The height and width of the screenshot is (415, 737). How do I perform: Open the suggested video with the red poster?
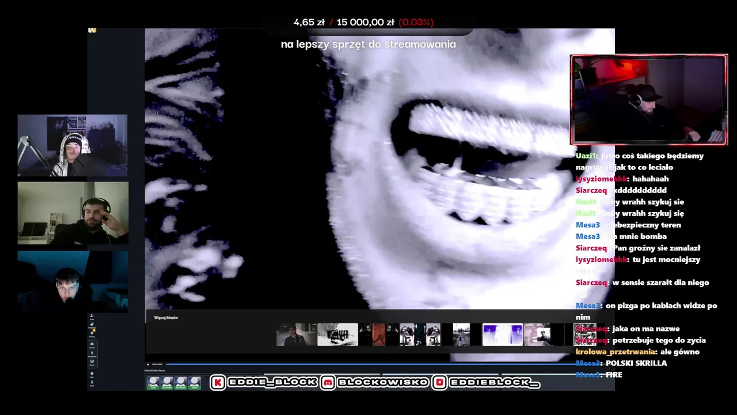[378, 334]
